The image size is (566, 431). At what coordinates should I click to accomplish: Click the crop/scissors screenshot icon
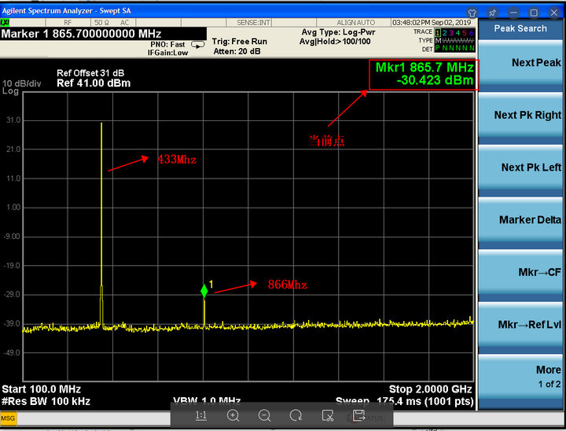point(327,415)
